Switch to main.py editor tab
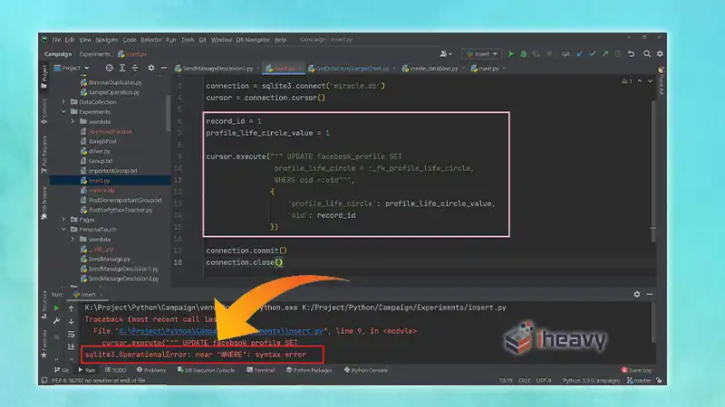 coord(488,69)
